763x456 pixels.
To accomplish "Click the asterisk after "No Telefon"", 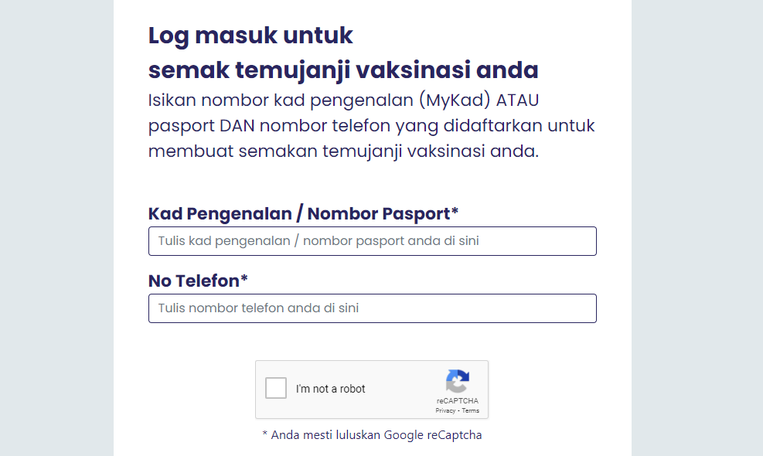I will click(x=244, y=279).
